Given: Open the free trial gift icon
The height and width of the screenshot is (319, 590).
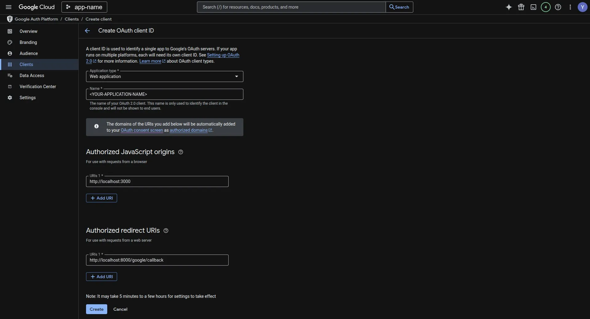Looking at the screenshot, I should [521, 7].
